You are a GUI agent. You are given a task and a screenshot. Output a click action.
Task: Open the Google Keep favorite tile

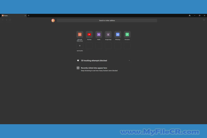108,34
